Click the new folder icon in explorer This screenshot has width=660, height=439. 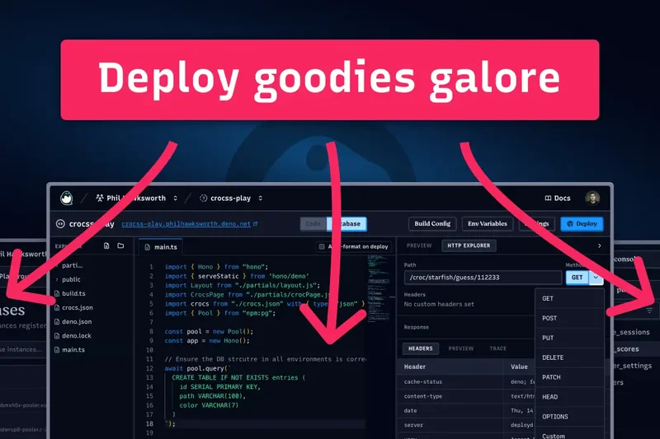click(x=120, y=245)
